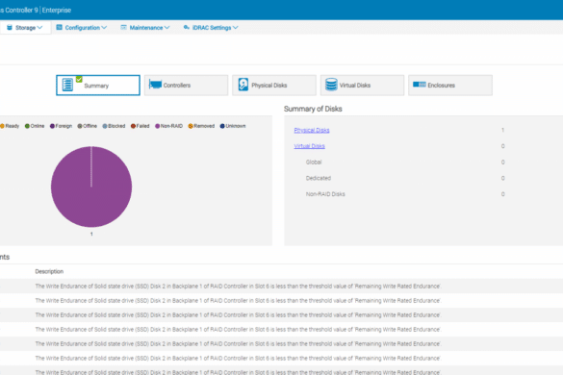Open the iDRAC Settings menu

click(211, 28)
